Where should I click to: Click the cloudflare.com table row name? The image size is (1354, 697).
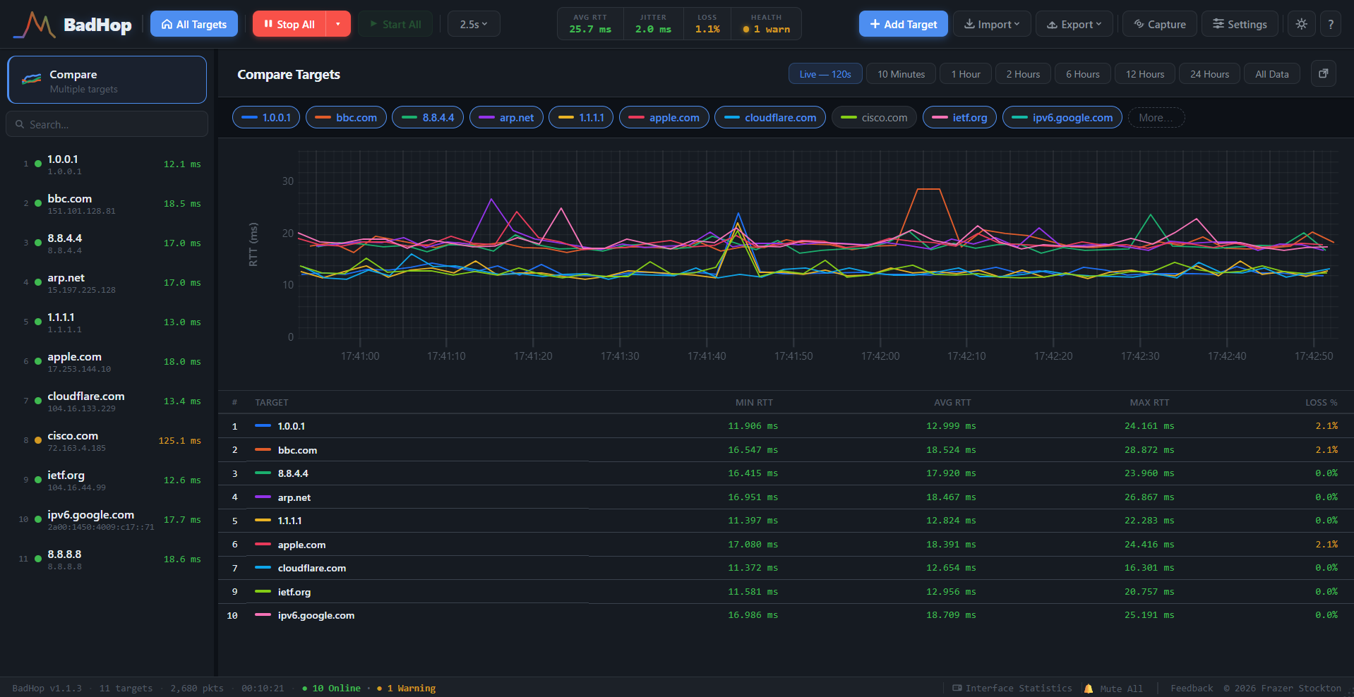pyautogui.click(x=312, y=569)
